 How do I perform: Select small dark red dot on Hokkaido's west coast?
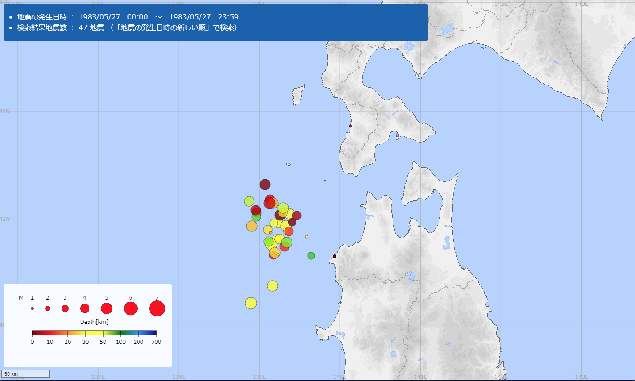pyautogui.click(x=350, y=126)
